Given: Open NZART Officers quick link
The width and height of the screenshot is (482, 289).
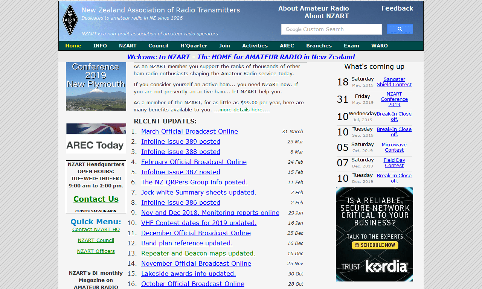Looking at the screenshot, I should tap(96, 251).
